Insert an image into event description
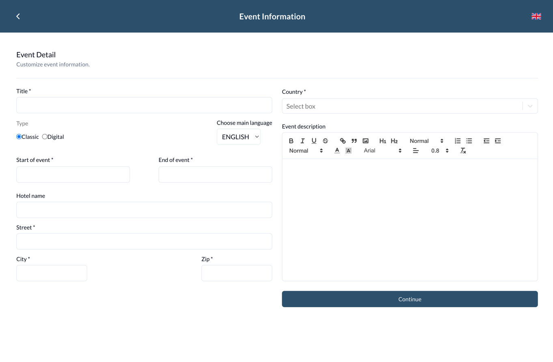 pyautogui.click(x=365, y=141)
